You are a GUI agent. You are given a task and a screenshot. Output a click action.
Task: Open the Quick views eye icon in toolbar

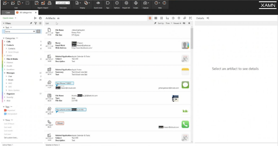click(98, 3)
